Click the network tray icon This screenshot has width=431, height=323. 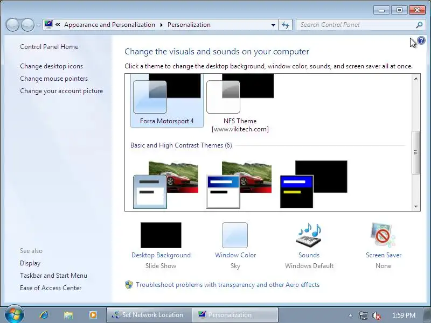pos(363,315)
